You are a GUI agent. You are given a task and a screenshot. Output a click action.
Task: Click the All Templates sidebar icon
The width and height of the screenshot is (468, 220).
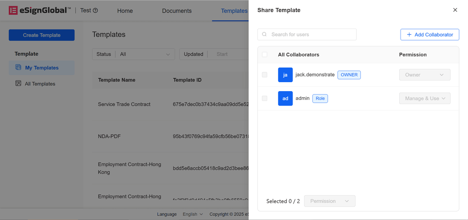[x=18, y=84]
